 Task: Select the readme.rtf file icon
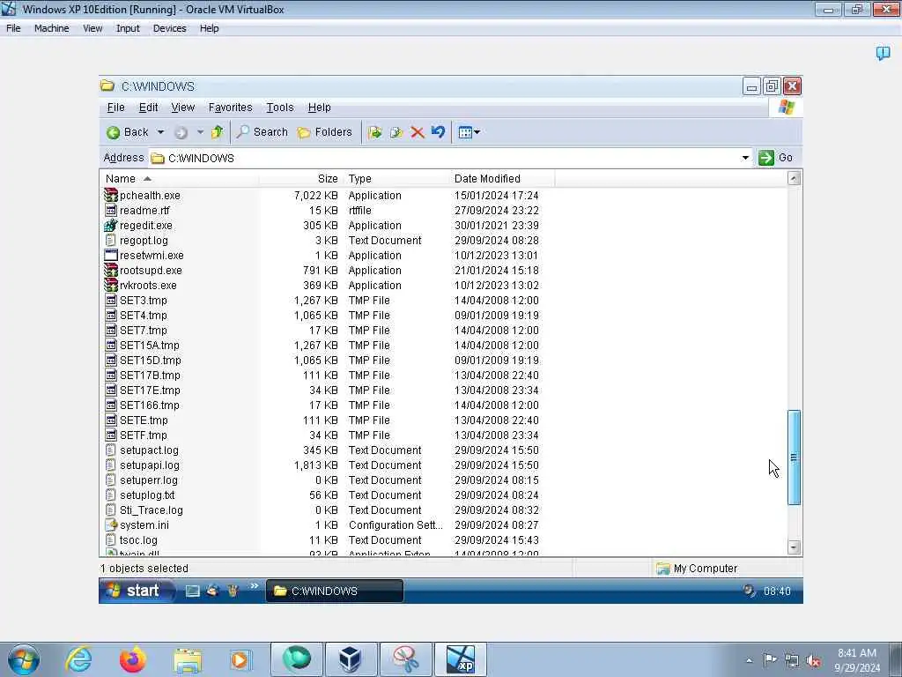click(111, 210)
